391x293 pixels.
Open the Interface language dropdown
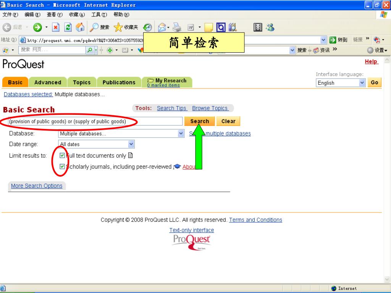pos(362,83)
